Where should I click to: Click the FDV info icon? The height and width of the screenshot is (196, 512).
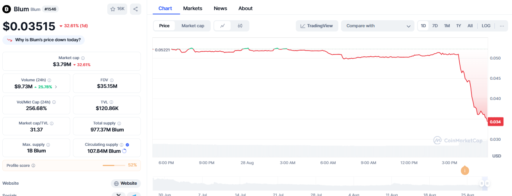point(112,80)
